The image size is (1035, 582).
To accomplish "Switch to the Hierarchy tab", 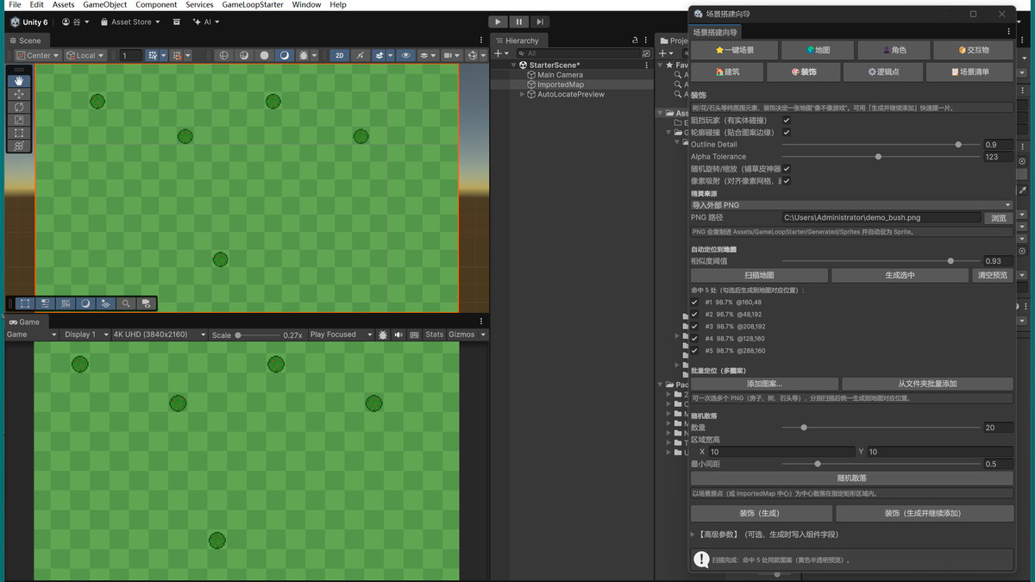I will (517, 41).
